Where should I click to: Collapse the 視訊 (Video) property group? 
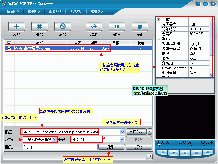158,39
